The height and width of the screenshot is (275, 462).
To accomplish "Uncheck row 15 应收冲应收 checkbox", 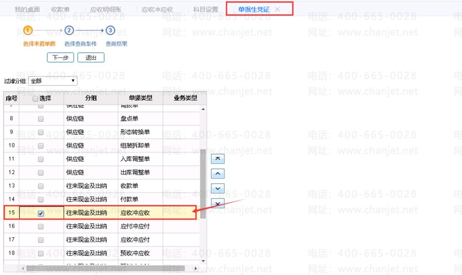I will click(41, 214).
